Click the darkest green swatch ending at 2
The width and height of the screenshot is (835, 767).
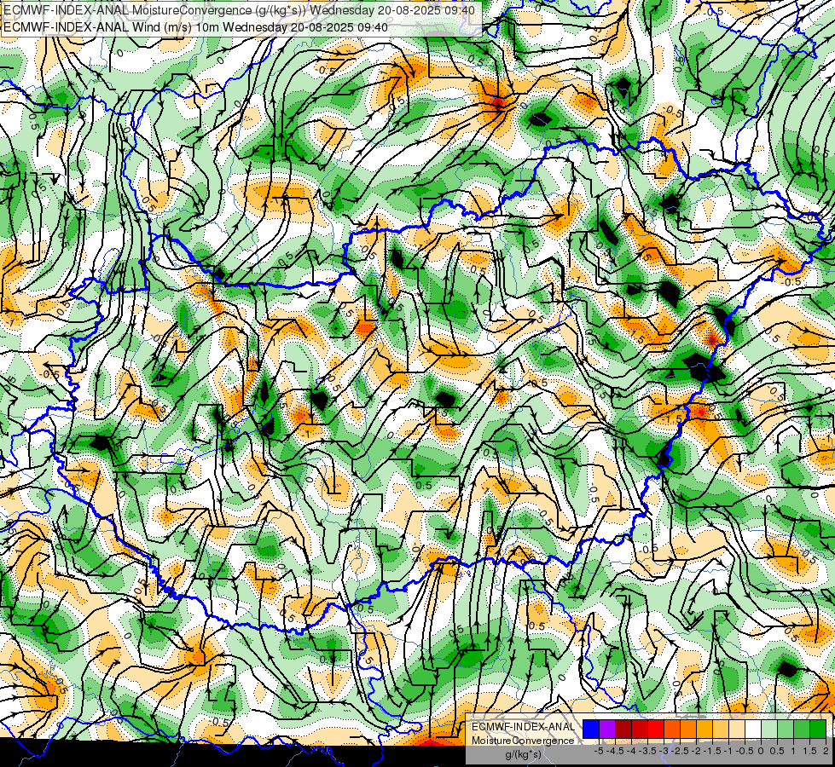[818, 729]
